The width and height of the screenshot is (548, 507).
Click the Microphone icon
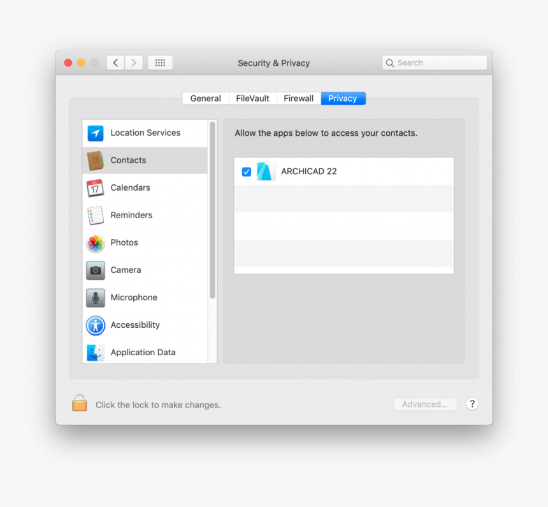coord(95,297)
